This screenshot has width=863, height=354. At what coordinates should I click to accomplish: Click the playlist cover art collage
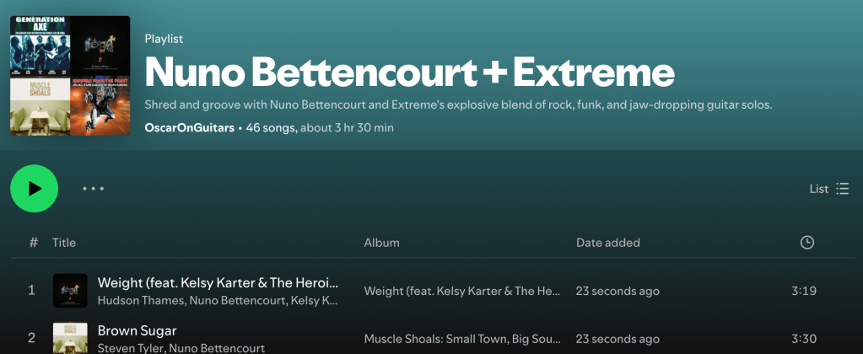pos(70,76)
